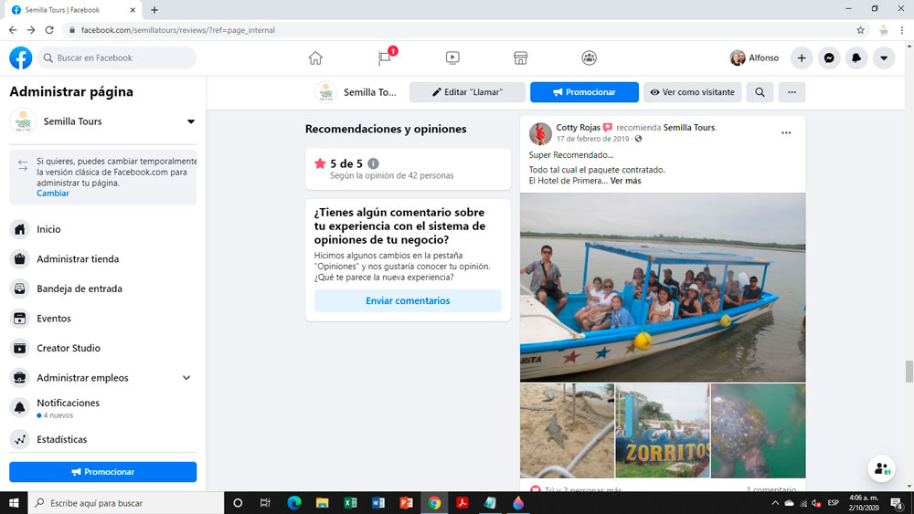This screenshot has height=514, width=914.
Task: Click the browser reload button
Action: point(49,30)
